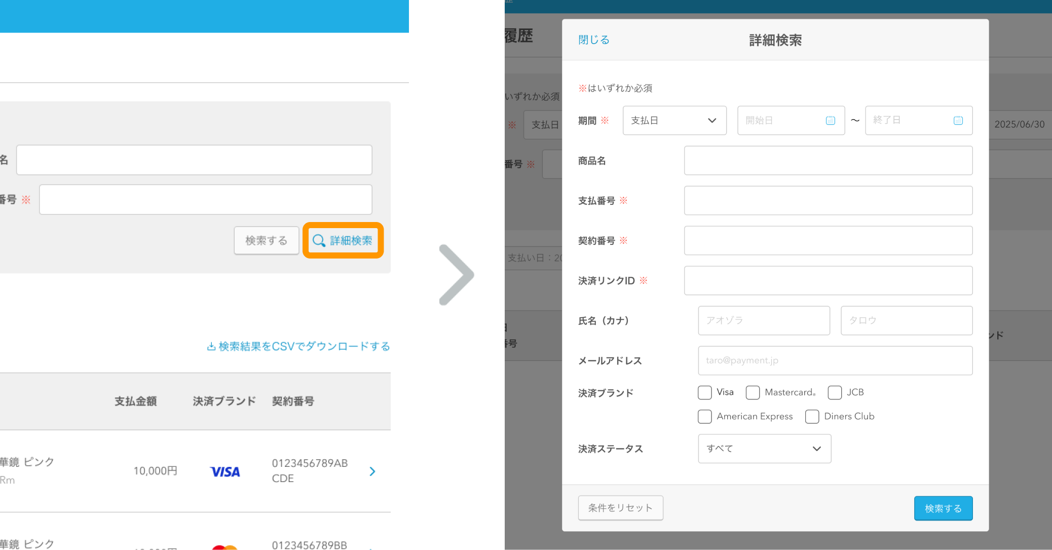Open the 決済ステータス dropdown
The image size is (1052, 550).
(764, 449)
